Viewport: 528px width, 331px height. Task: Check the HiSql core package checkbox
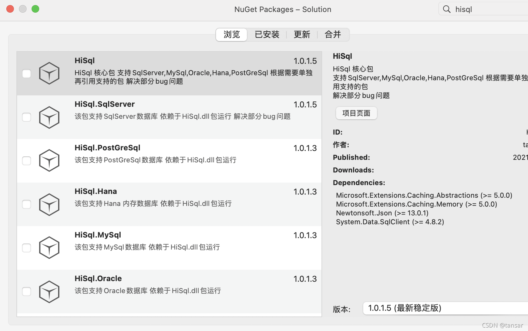pyautogui.click(x=27, y=74)
